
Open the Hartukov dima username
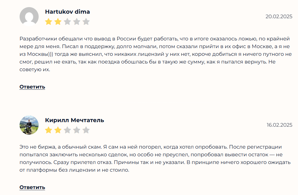point(67,12)
